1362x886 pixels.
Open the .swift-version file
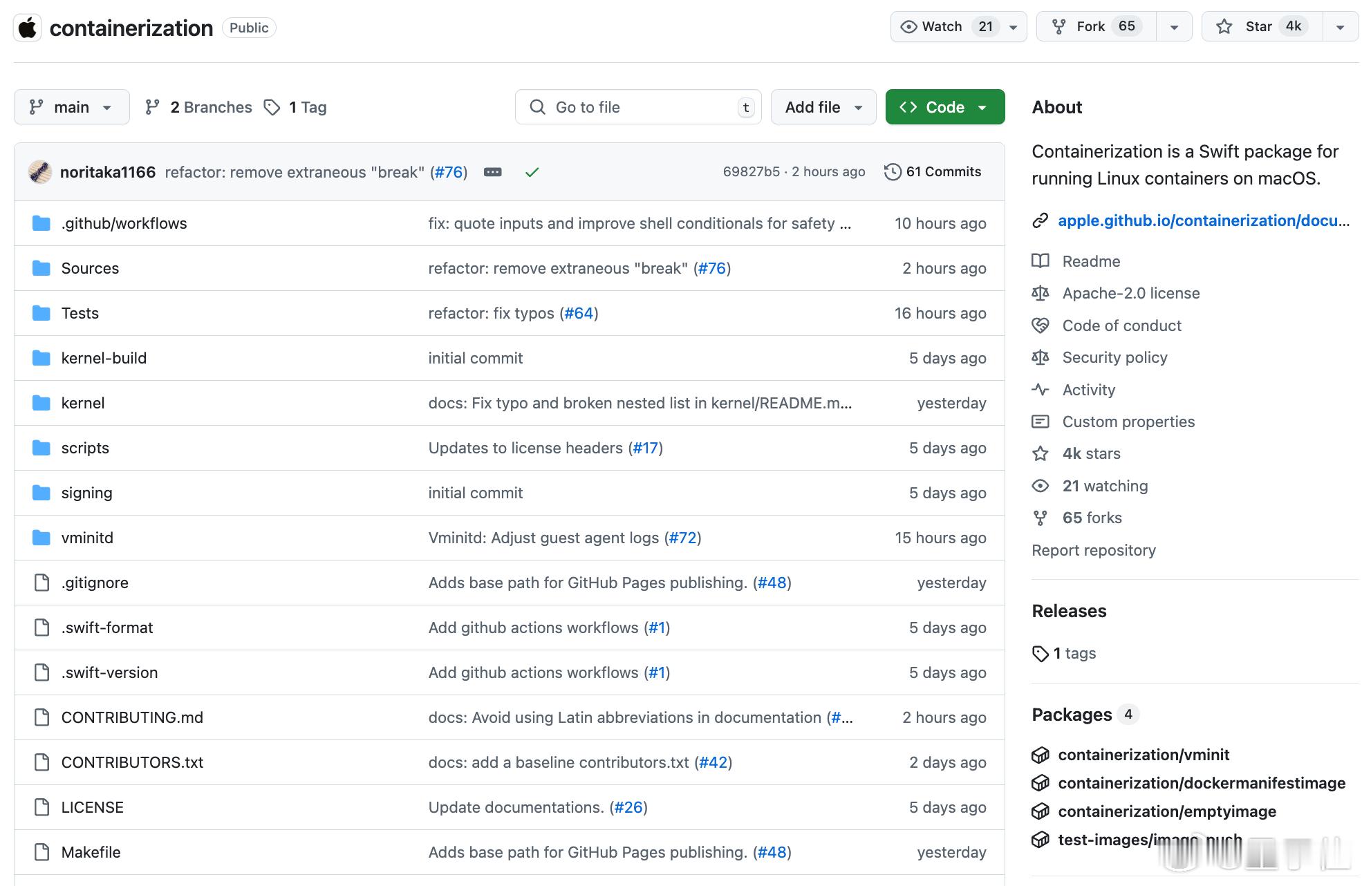(109, 672)
